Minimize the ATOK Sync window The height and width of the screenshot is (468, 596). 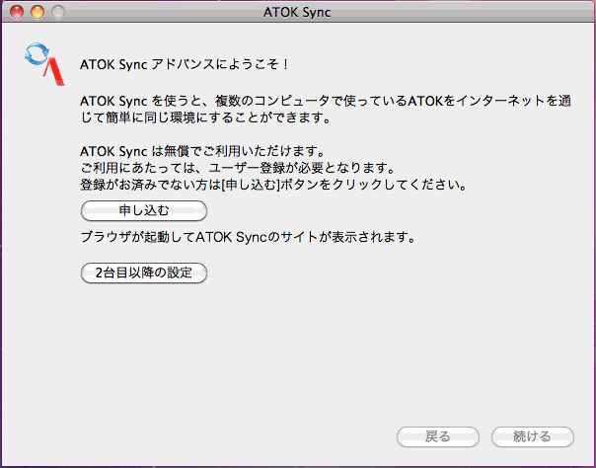click(37, 12)
